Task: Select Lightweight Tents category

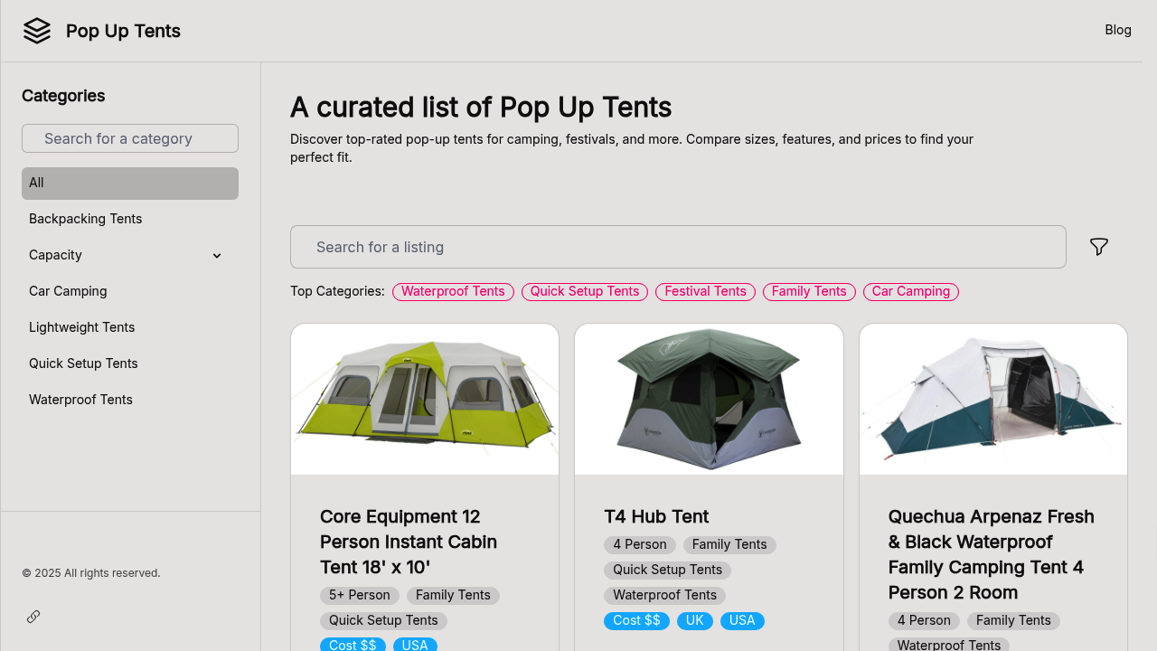Action: pos(82,327)
